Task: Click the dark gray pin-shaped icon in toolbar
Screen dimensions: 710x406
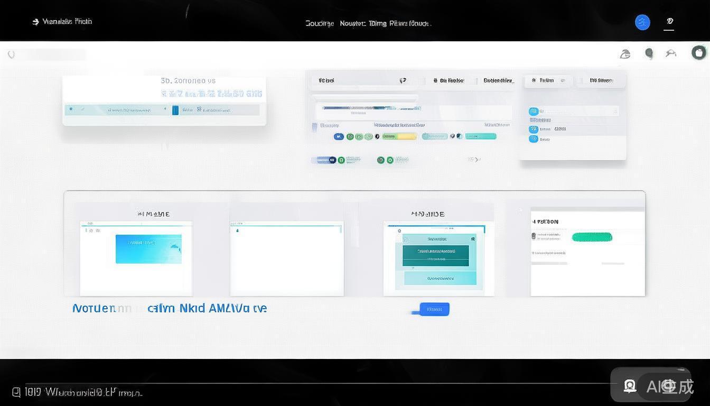Action: pyautogui.click(x=649, y=53)
